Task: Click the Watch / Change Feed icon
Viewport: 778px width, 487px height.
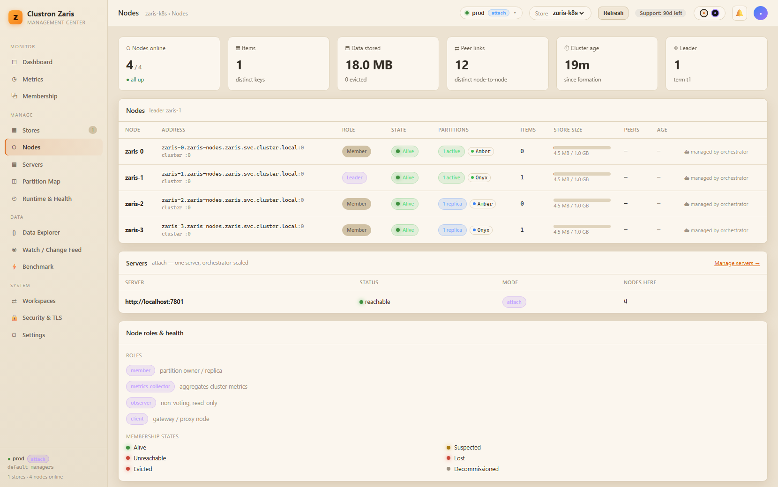Action: pyautogui.click(x=14, y=250)
